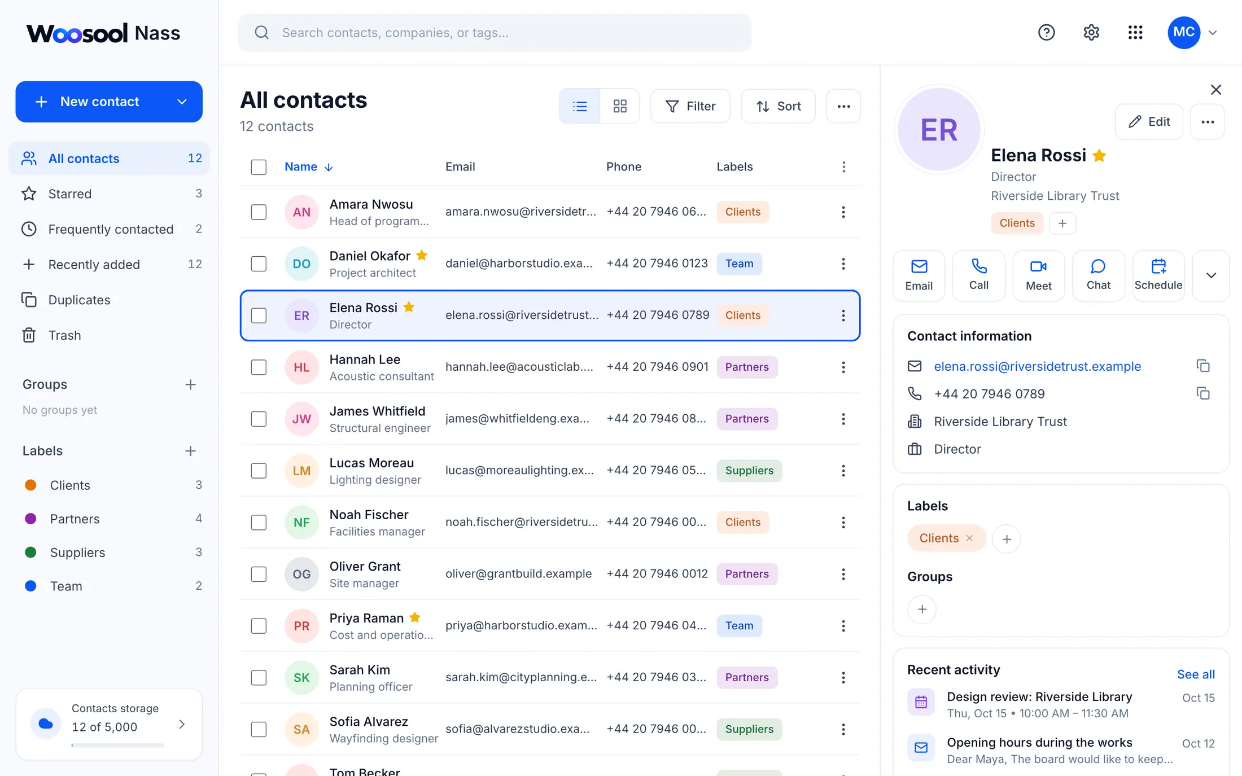
Task: Open Frequently contacted list
Action: click(109, 229)
